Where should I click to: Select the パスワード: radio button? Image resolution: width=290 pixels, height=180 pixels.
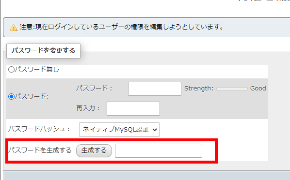tap(11, 96)
